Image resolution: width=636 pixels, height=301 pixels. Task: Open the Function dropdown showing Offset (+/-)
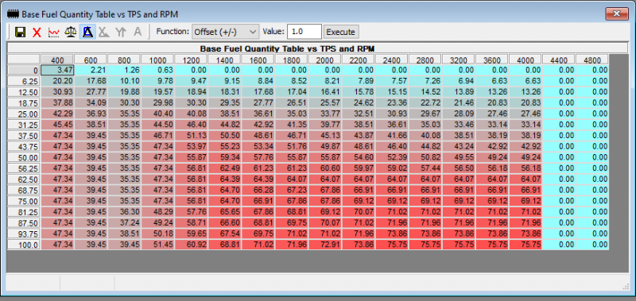225,32
